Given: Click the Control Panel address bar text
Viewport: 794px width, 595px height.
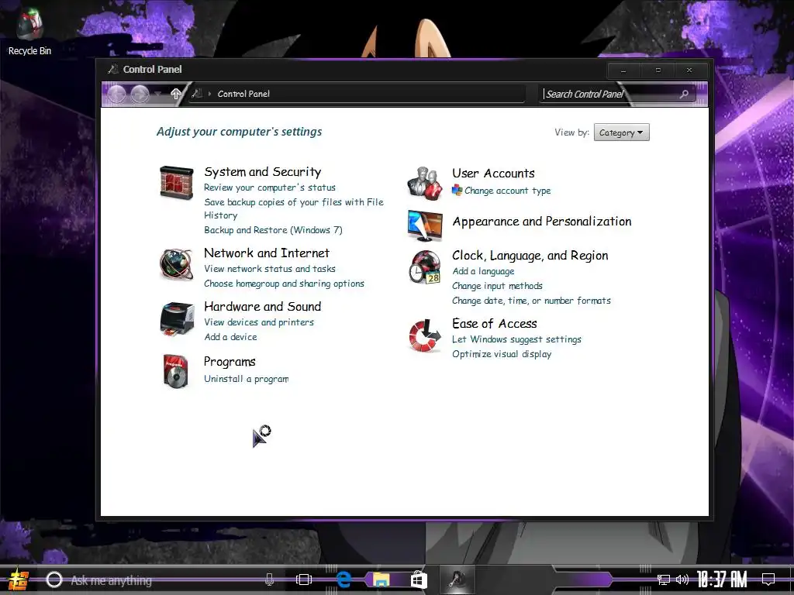Looking at the screenshot, I should [x=243, y=94].
